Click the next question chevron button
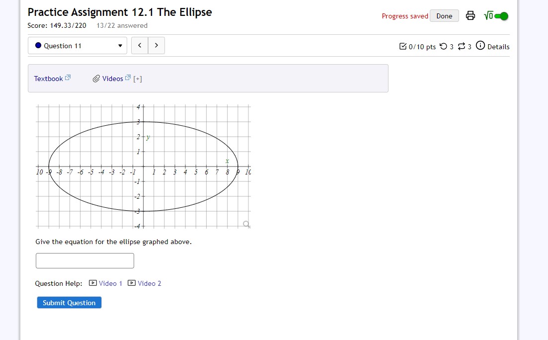The height and width of the screenshot is (340, 548). 156,45
